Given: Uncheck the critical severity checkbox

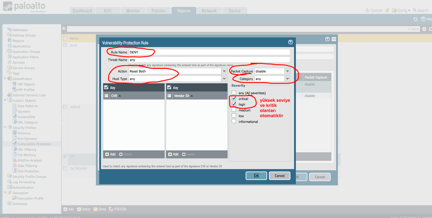Looking at the screenshot, I should [x=234, y=98].
